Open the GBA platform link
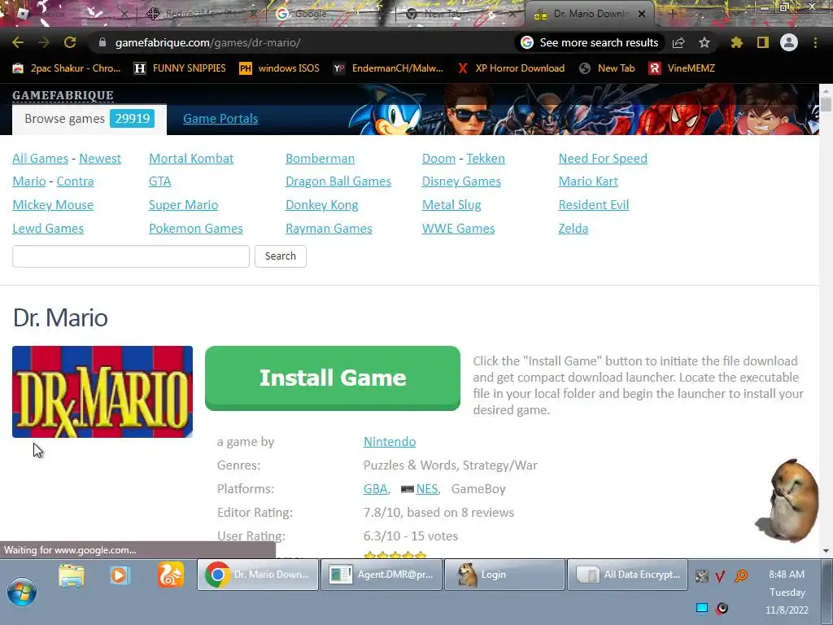 point(375,489)
